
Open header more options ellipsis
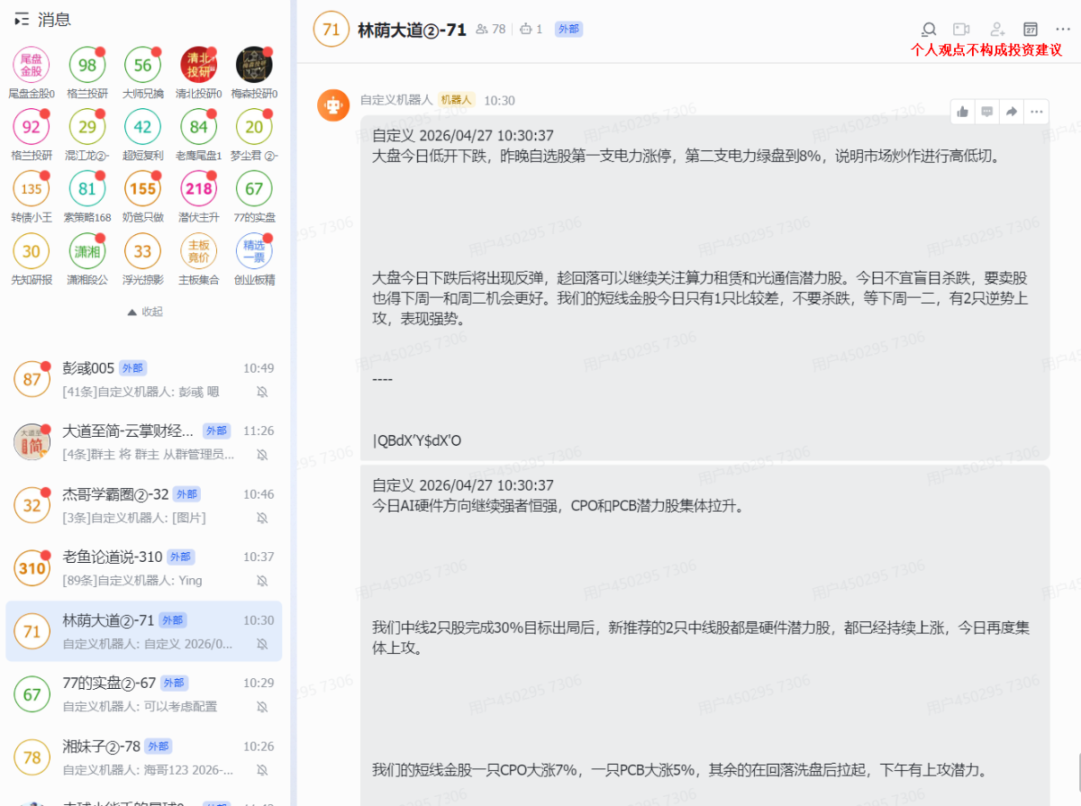tap(1064, 30)
